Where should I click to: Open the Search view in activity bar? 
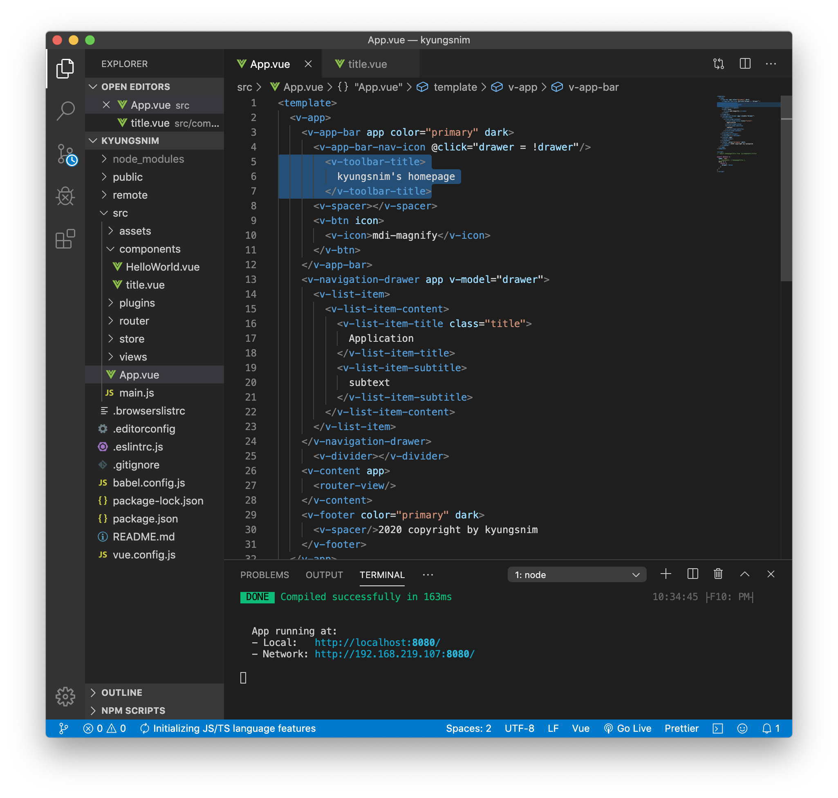[x=65, y=111]
